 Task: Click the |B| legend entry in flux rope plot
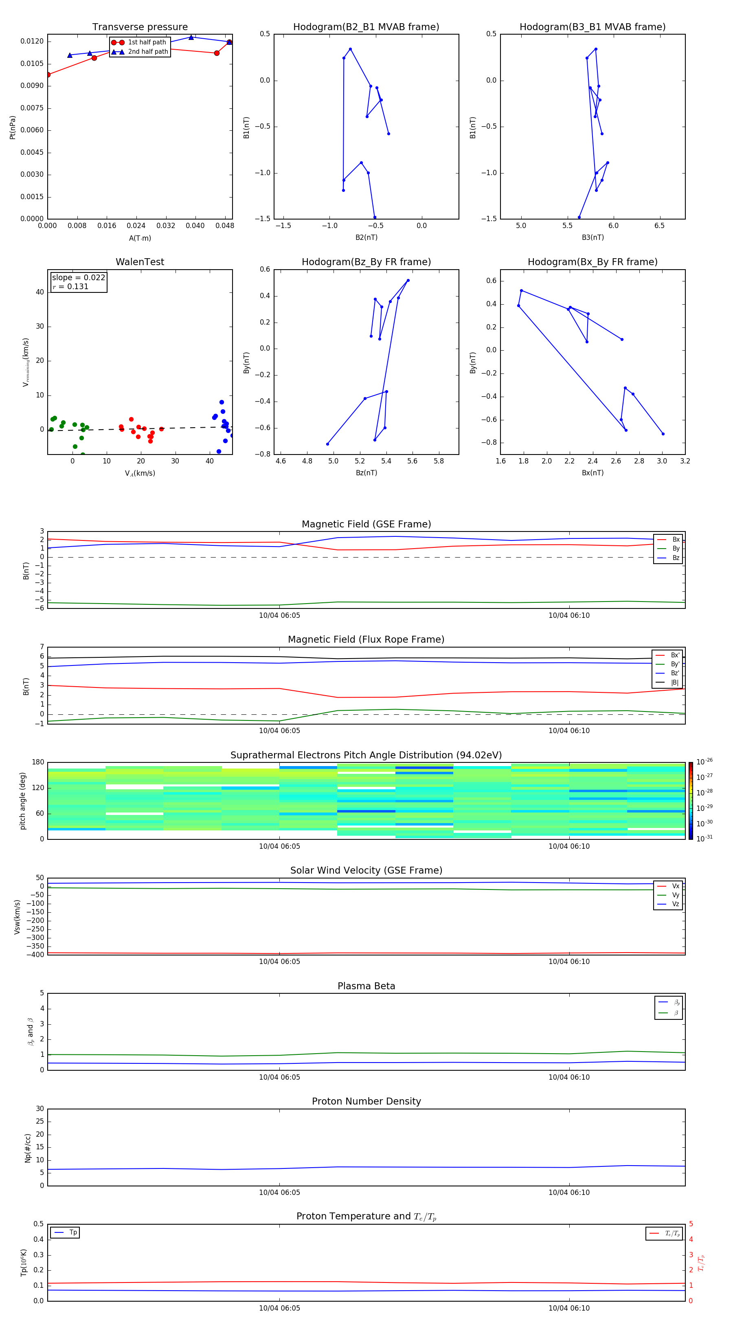(667, 683)
